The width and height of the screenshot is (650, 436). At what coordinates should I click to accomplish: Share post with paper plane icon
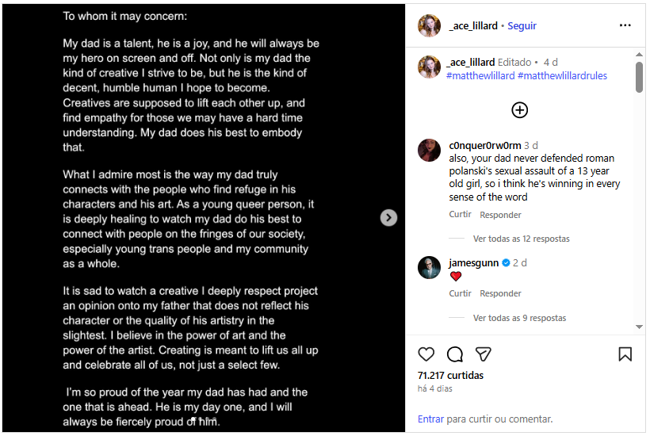coord(483,354)
